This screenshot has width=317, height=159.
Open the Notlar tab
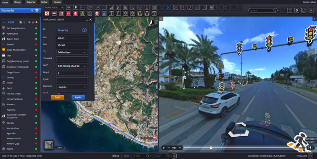point(44,2)
